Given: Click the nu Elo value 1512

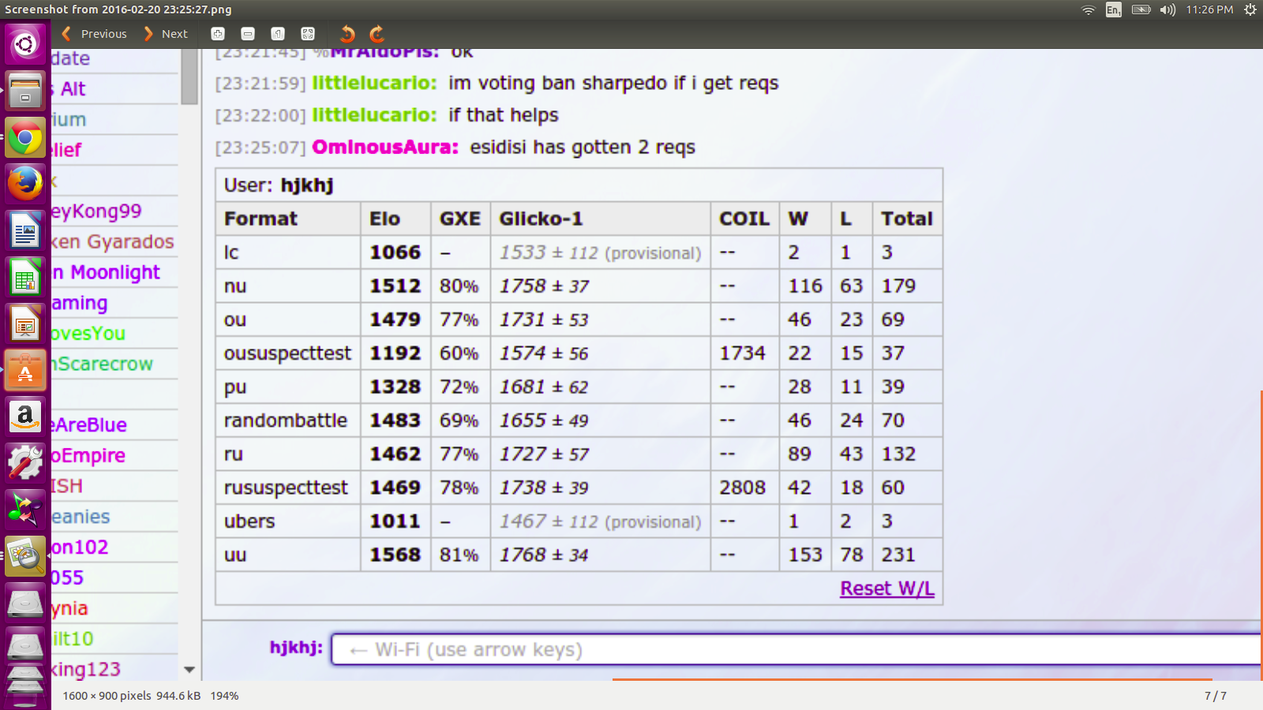Looking at the screenshot, I should (x=395, y=286).
